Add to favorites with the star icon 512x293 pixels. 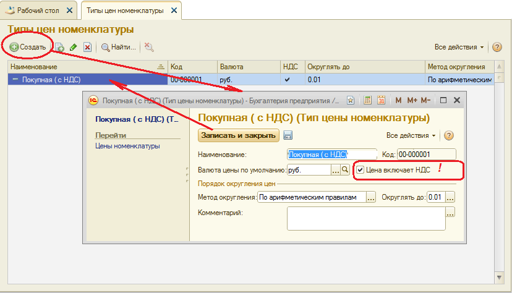(x=350, y=100)
